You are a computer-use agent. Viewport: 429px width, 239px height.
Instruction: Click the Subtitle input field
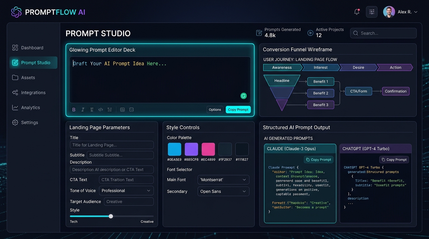(x=120, y=155)
